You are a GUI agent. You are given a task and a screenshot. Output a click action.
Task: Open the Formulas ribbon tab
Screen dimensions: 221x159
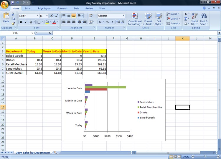tap(62, 9)
